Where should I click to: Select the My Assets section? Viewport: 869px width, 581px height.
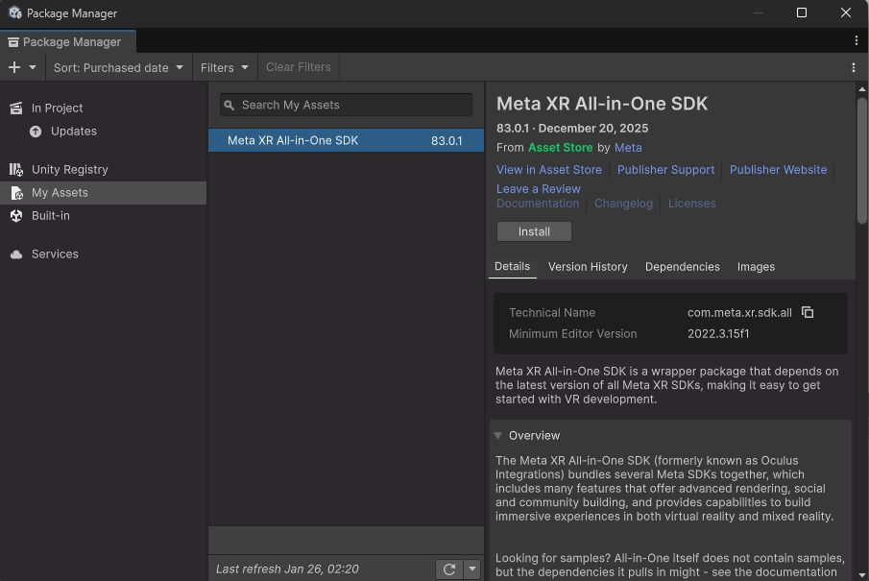point(17,192)
